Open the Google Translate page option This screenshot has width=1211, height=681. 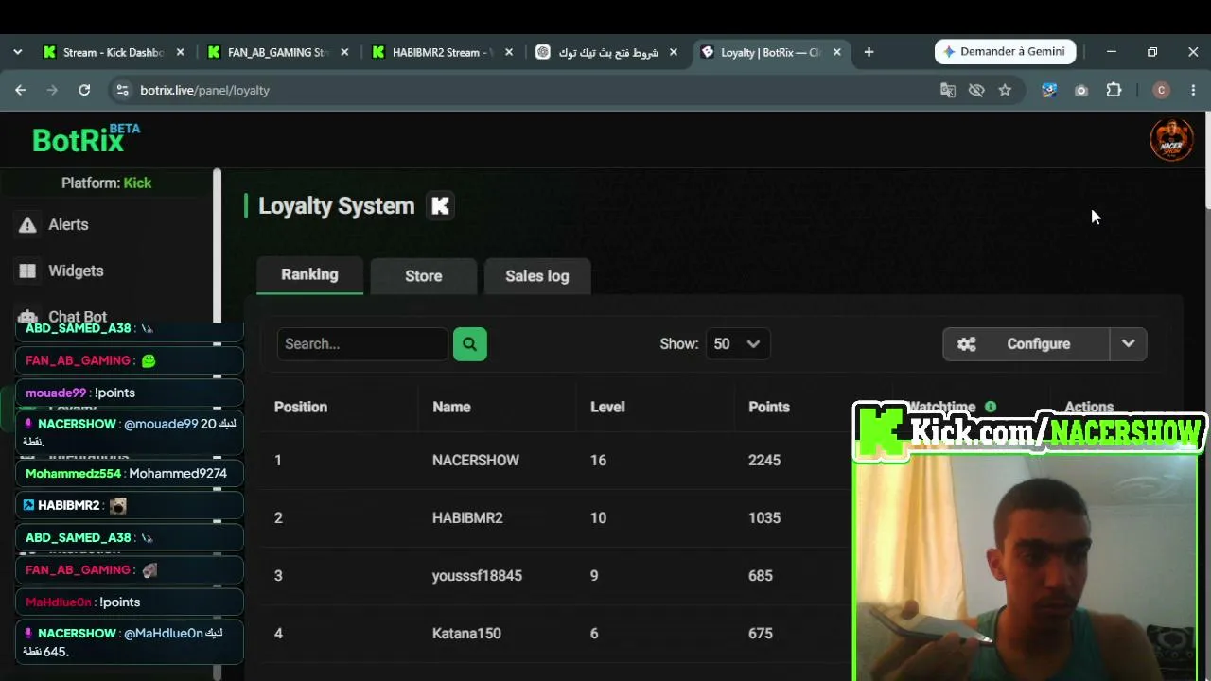(948, 90)
